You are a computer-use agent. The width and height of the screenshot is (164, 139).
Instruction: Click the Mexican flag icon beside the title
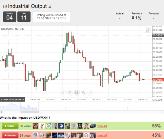tap(5, 6)
